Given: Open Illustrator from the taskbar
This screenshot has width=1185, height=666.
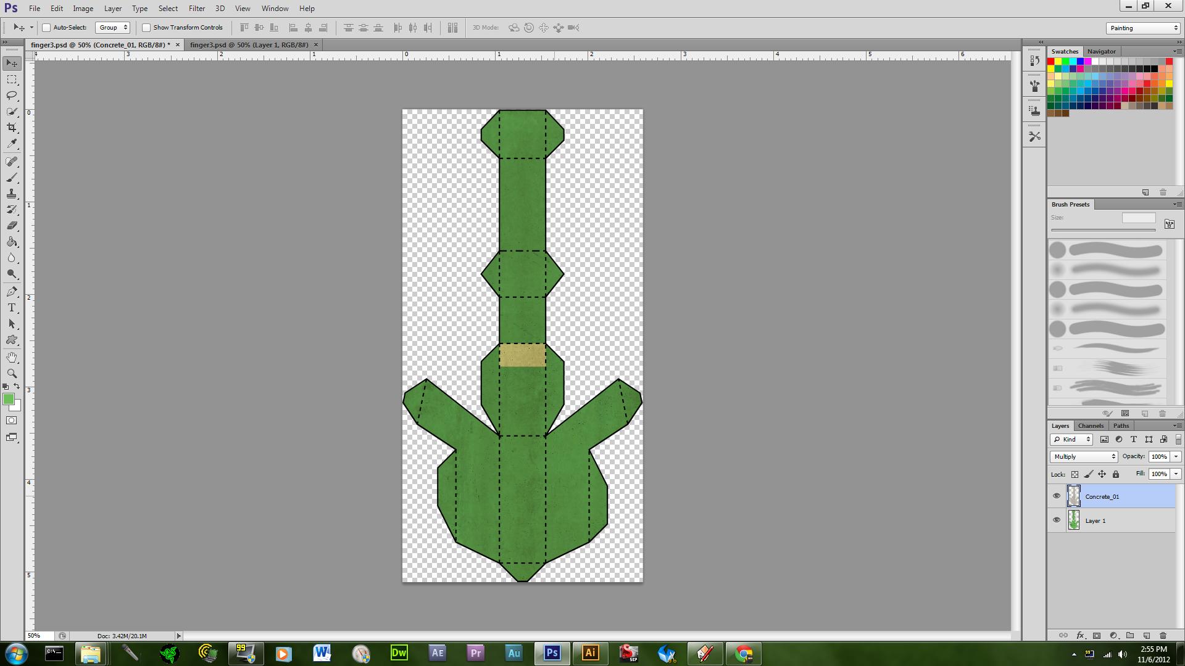Looking at the screenshot, I should click(x=590, y=653).
